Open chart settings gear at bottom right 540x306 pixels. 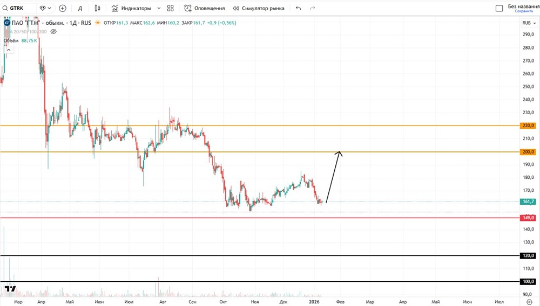529,302
